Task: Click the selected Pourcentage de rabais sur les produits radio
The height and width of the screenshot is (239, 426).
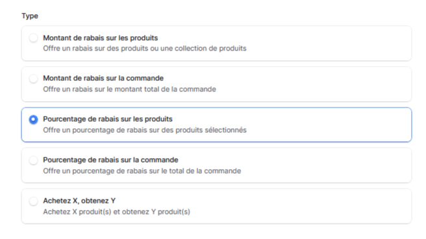Action: (x=33, y=119)
